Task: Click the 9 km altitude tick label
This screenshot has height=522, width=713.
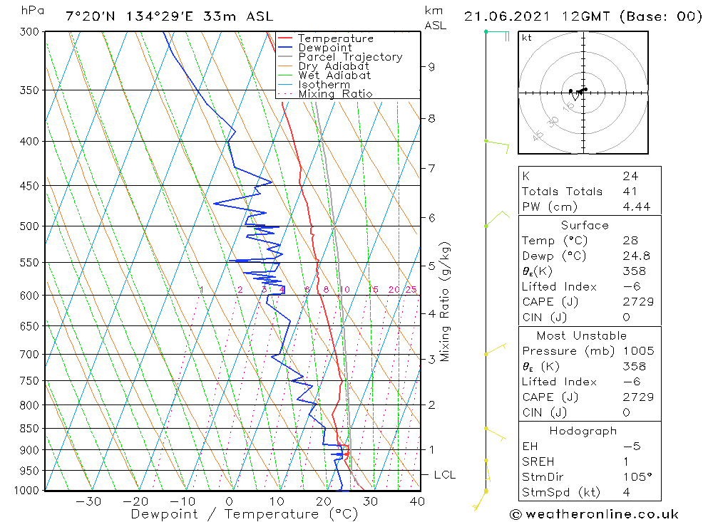Action: [x=431, y=67]
